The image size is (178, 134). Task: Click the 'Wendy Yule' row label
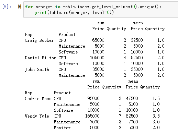point(37,116)
